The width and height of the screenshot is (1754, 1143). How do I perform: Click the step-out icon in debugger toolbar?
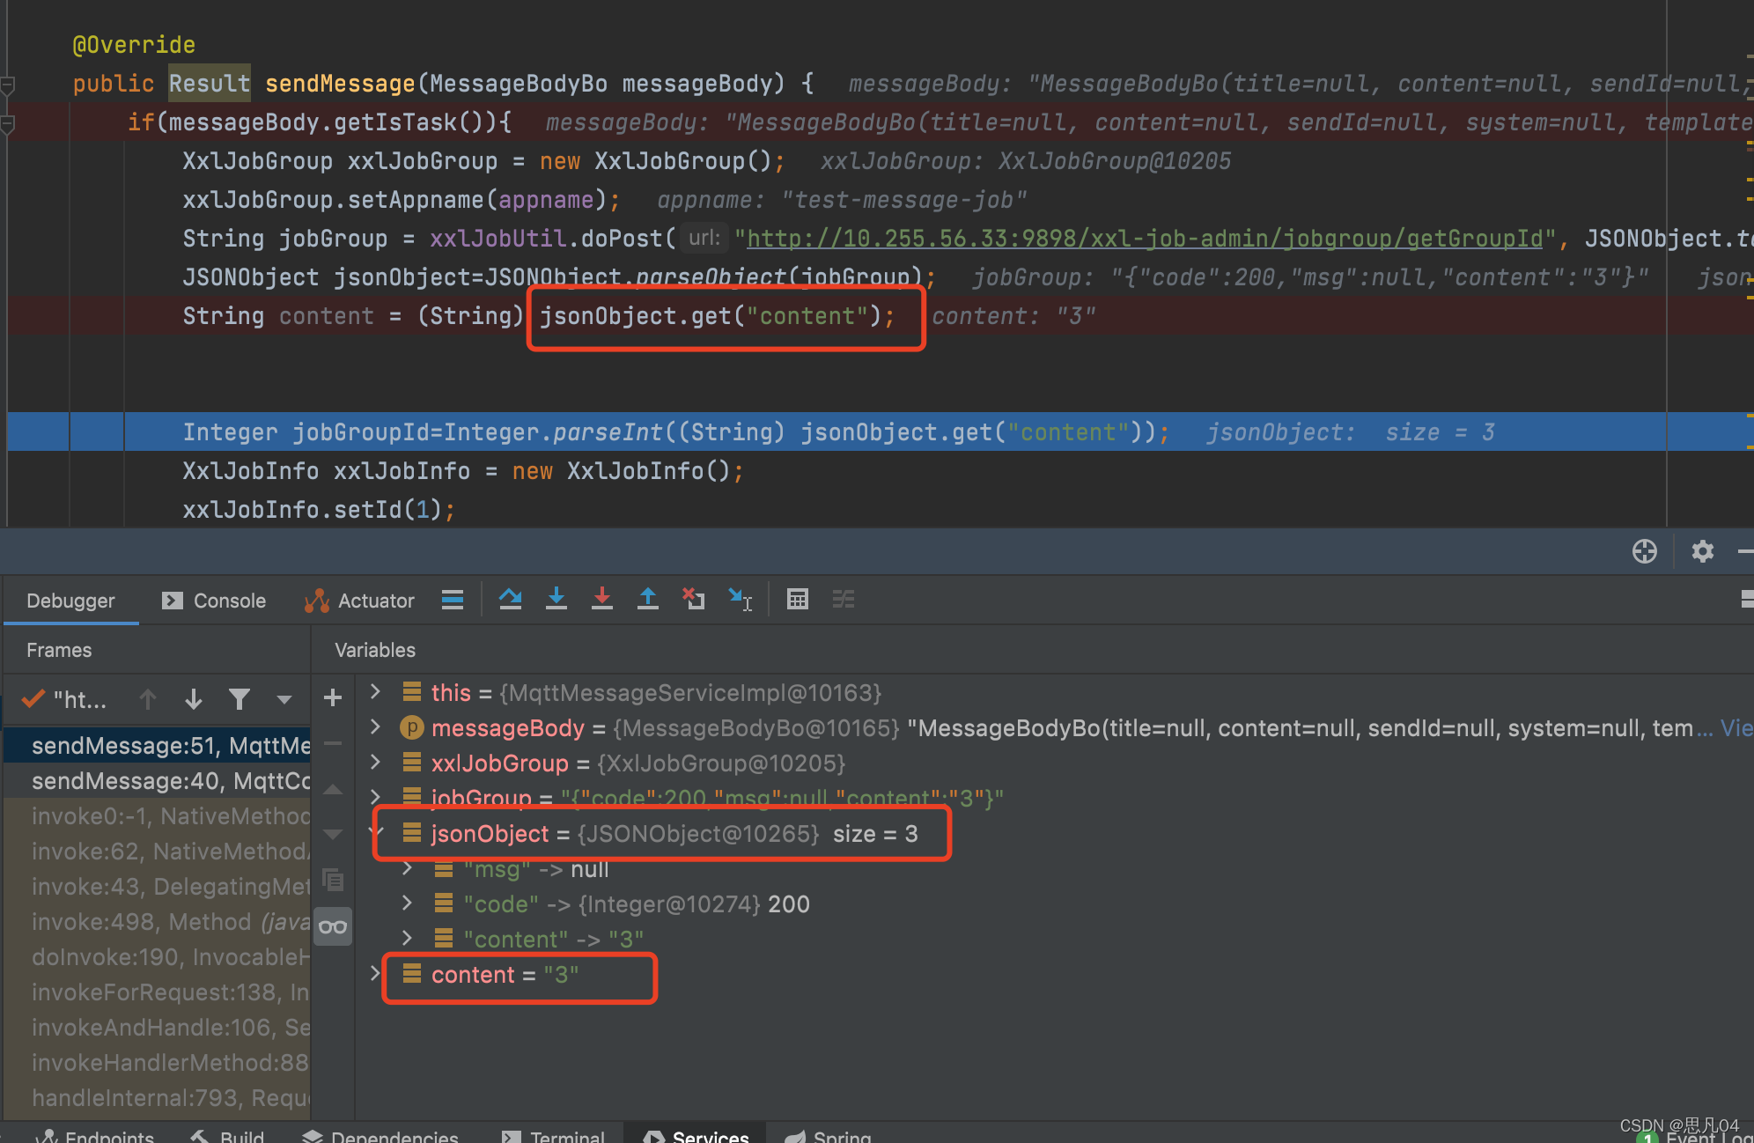647,600
